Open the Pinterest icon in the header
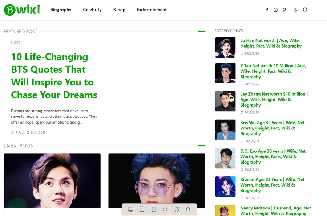 (284, 10)
